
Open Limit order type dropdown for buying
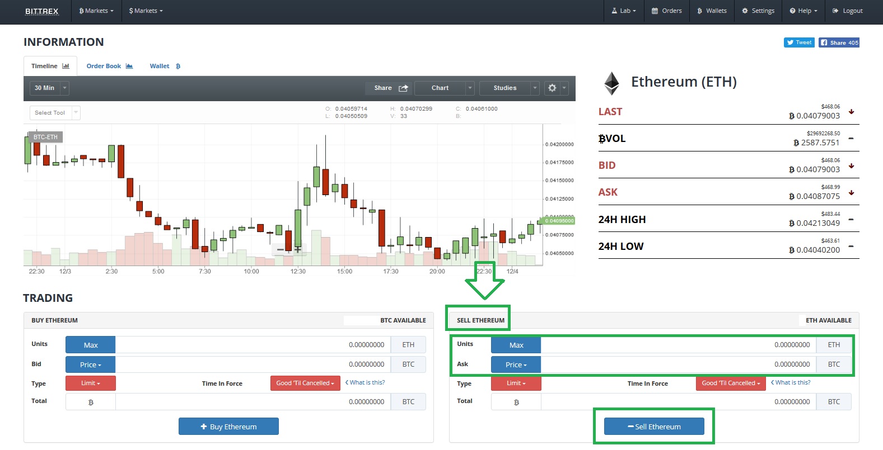[x=91, y=383]
